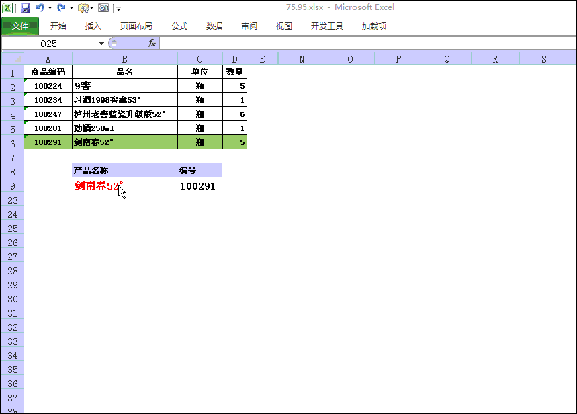Click the Name Box showing O25

point(50,44)
